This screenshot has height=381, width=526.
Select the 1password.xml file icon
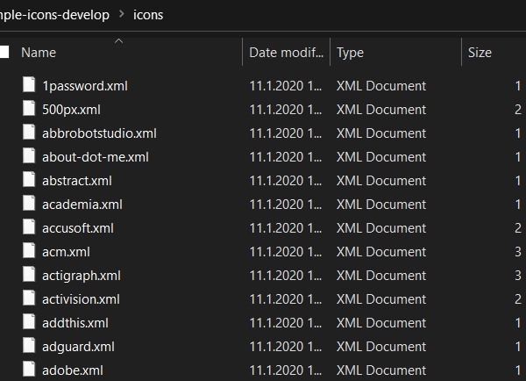(x=29, y=84)
